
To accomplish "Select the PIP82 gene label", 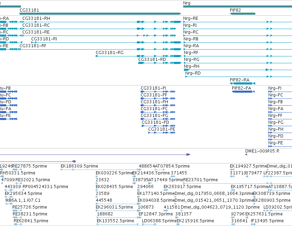I will click(235, 10).
